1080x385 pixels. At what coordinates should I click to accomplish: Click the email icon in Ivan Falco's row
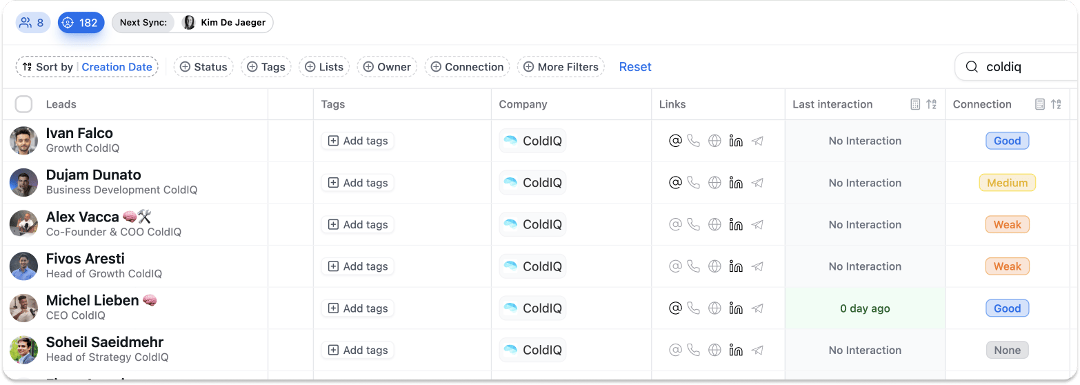click(675, 141)
